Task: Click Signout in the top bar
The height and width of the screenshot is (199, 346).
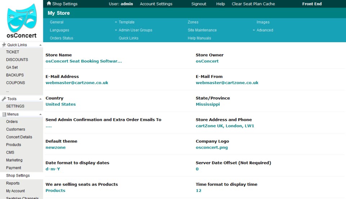Action: (199, 4)
